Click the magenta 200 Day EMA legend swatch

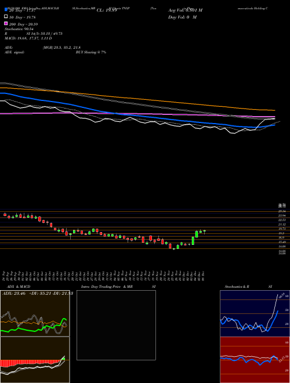click(6, 23)
